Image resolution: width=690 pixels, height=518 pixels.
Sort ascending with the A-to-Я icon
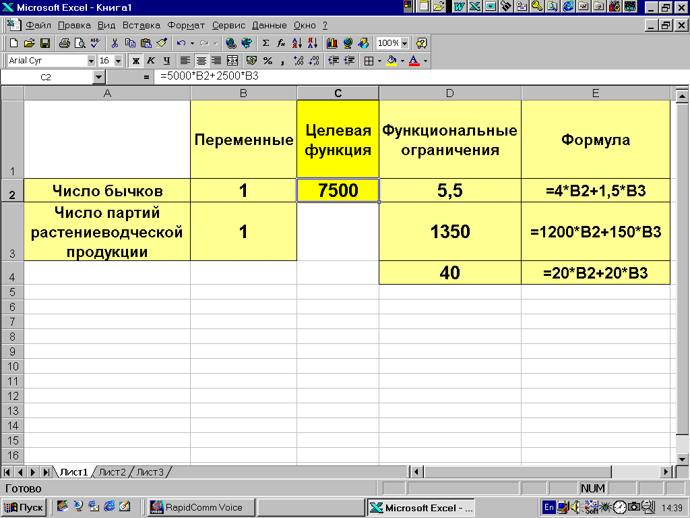click(x=297, y=43)
